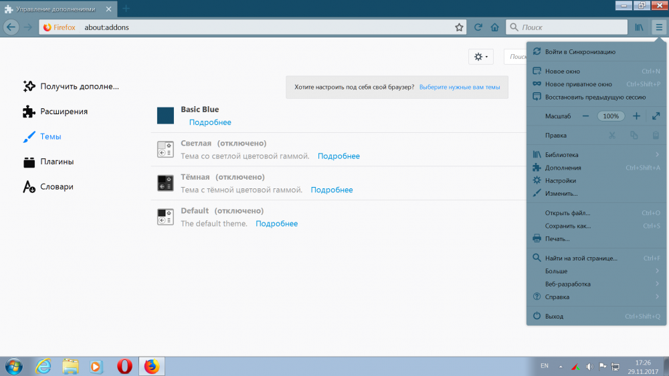Open Настройки from the menu
Image resolution: width=669 pixels, height=376 pixels.
(597, 180)
